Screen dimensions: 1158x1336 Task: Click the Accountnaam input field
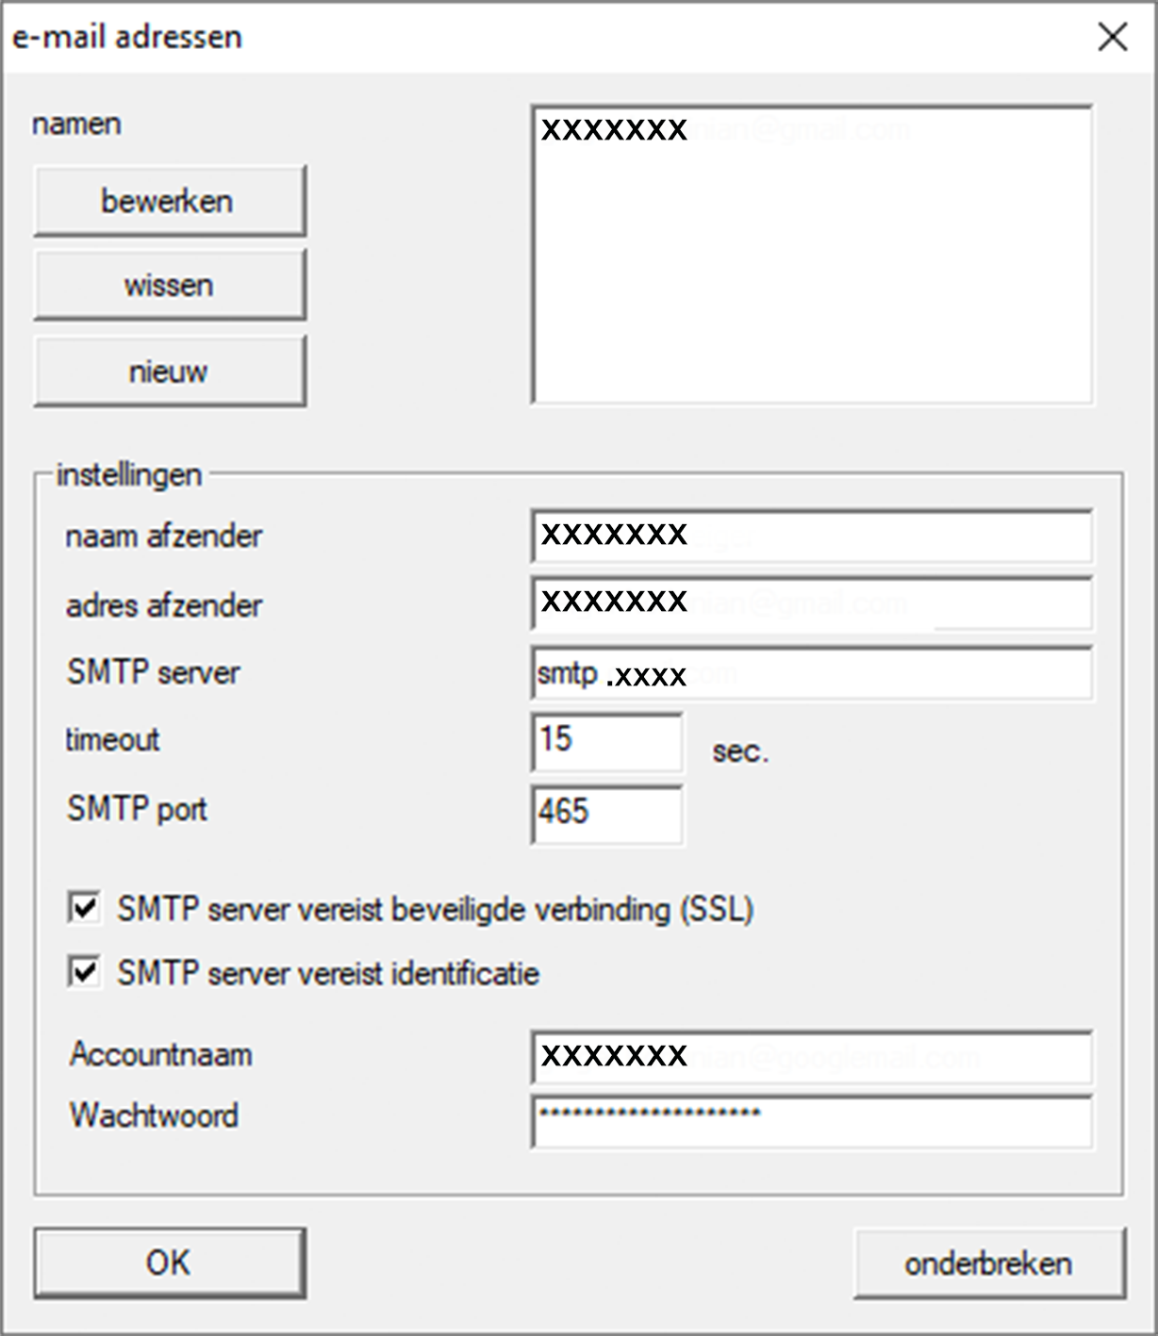pos(811,1056)
